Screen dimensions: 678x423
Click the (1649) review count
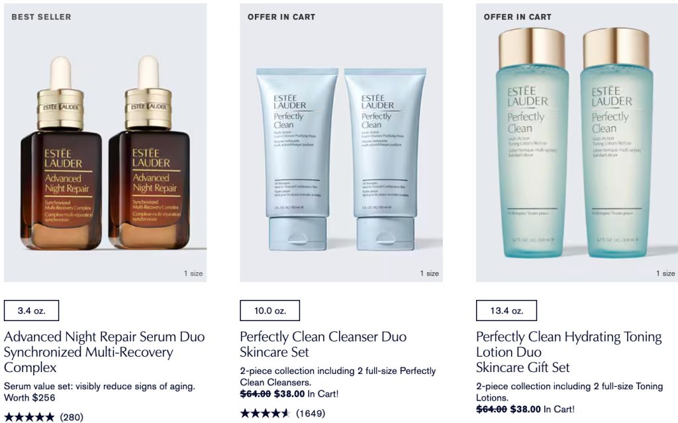[x=311, y=413]
